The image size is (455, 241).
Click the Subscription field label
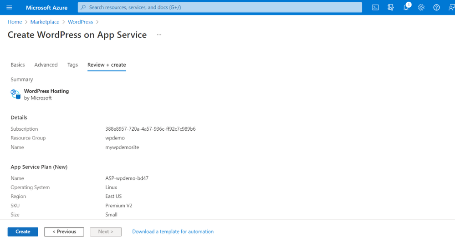[x=25, y=129]
